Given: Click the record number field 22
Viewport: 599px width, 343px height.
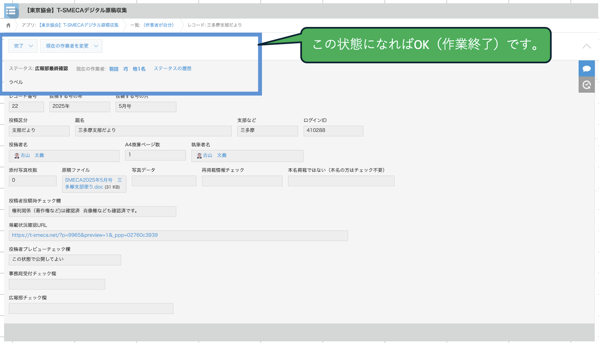Looking at the screenshot, I should [x=26, y=107].
